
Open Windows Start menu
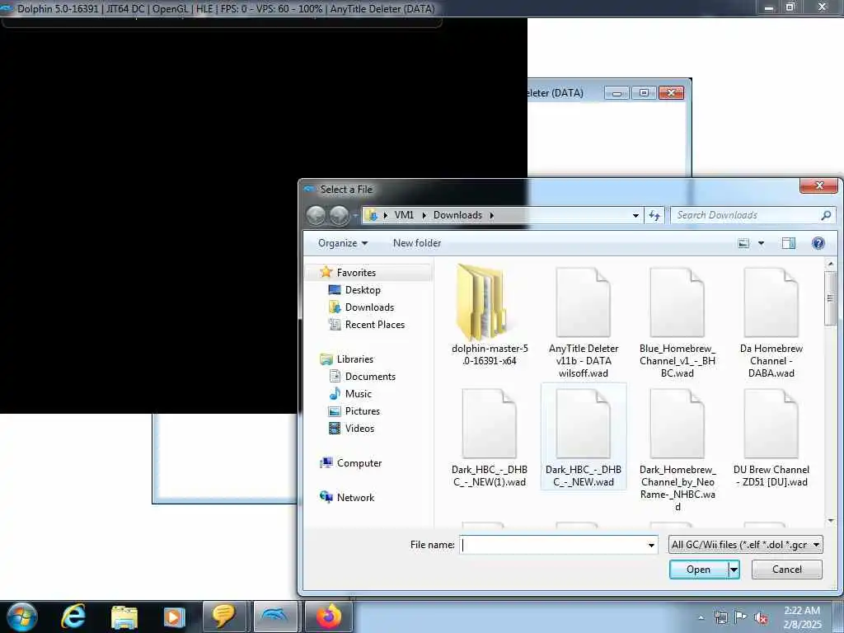(21, 617)
